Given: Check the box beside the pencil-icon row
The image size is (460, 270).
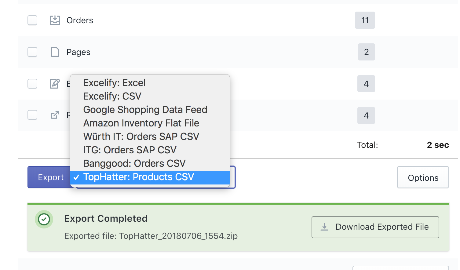Looking at the screenshot, I should coord(32,84).
